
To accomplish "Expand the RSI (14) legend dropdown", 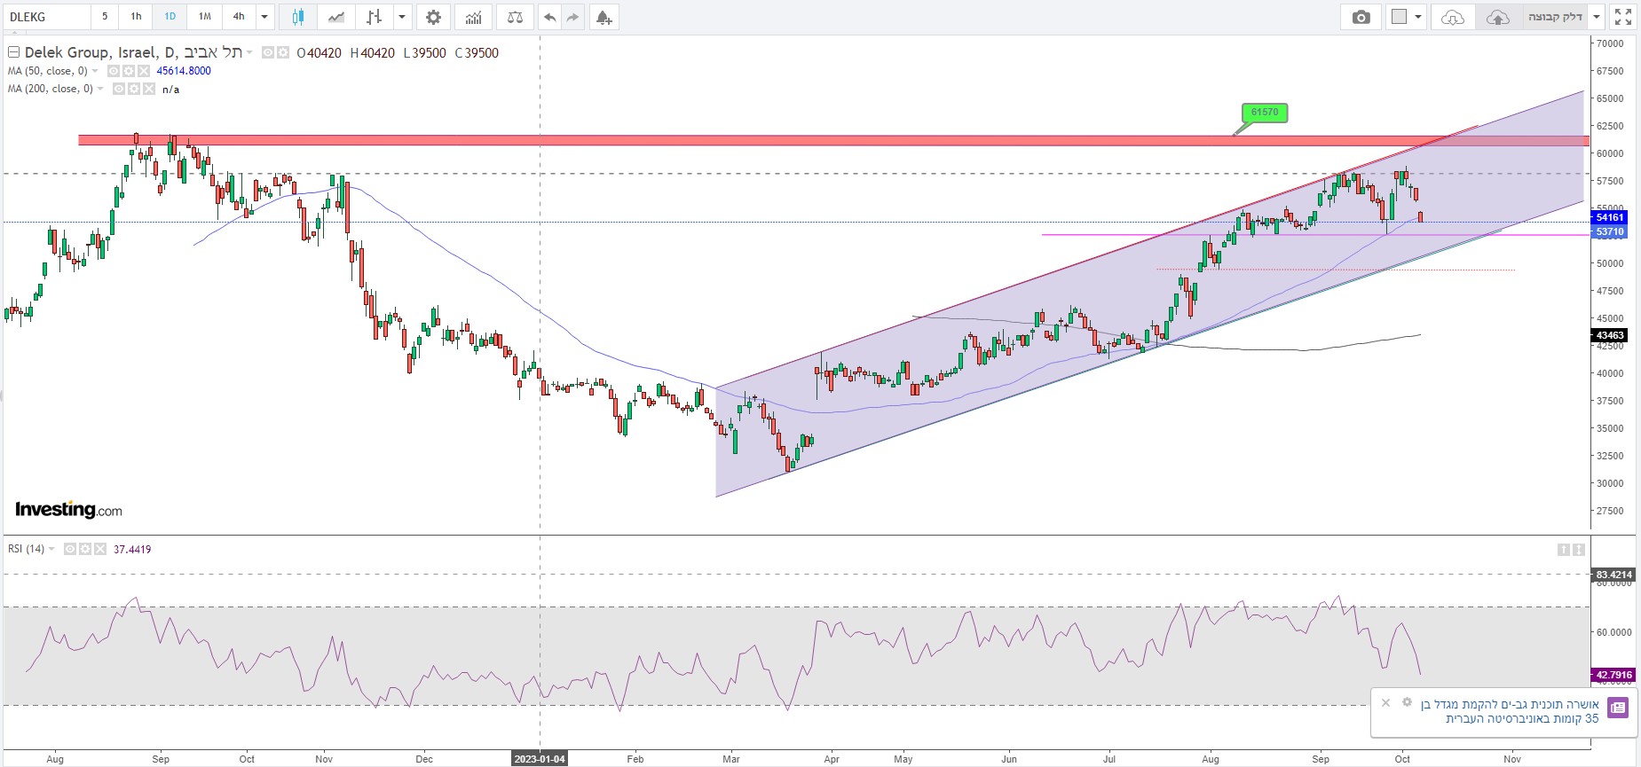I will coord(51,549).
